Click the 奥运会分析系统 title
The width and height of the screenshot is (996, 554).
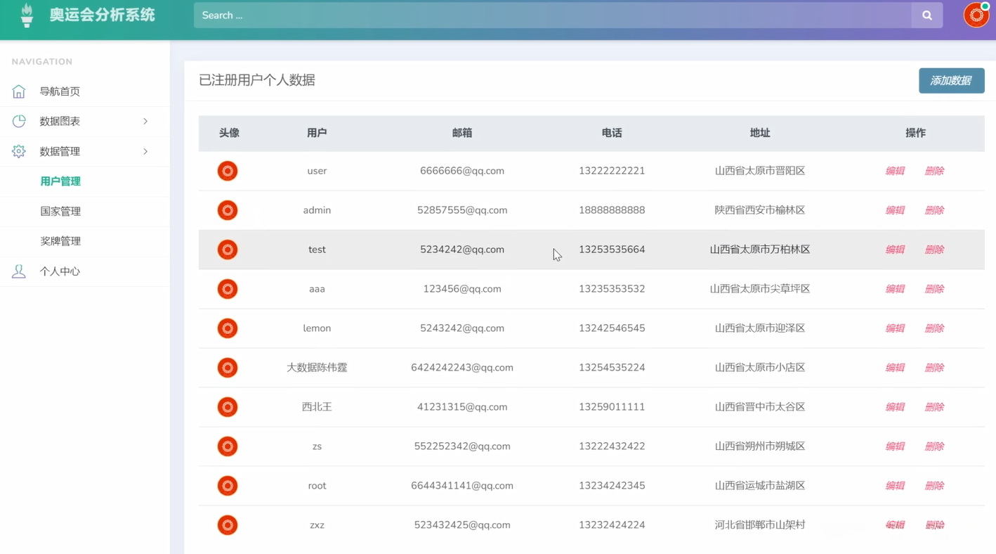[x=102, y=15]
